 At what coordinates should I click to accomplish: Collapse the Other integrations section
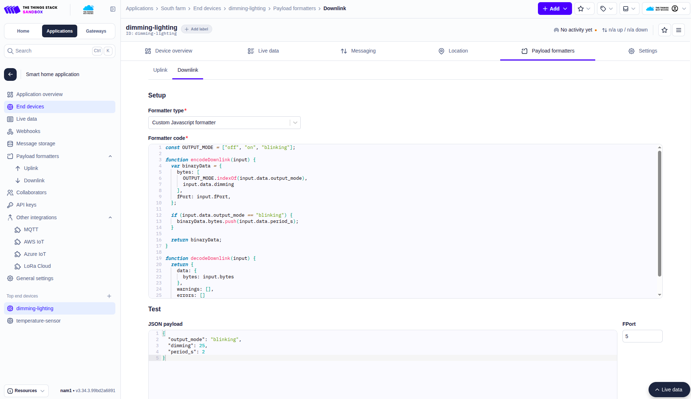(x=110, y=217)
